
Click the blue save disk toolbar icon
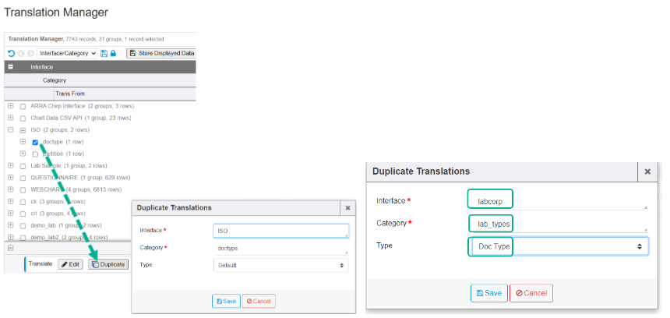tap(104, 53)
